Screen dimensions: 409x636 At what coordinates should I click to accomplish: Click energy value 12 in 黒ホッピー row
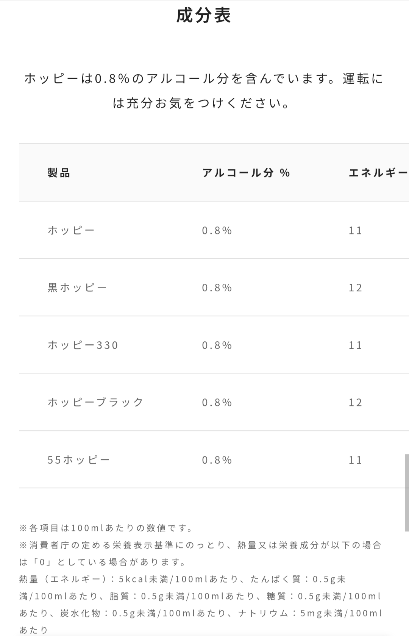click(355, 288)
